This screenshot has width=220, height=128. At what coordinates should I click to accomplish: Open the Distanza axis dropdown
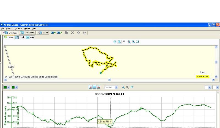coord(116,87)
